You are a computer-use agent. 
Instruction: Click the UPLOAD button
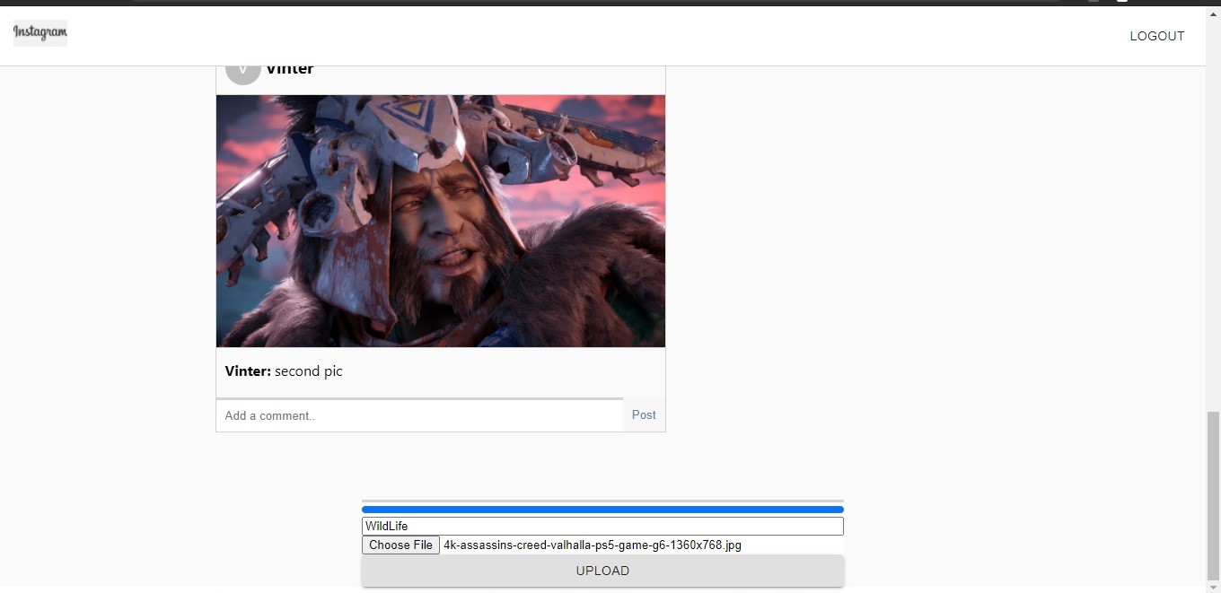[x=602, y=571]
